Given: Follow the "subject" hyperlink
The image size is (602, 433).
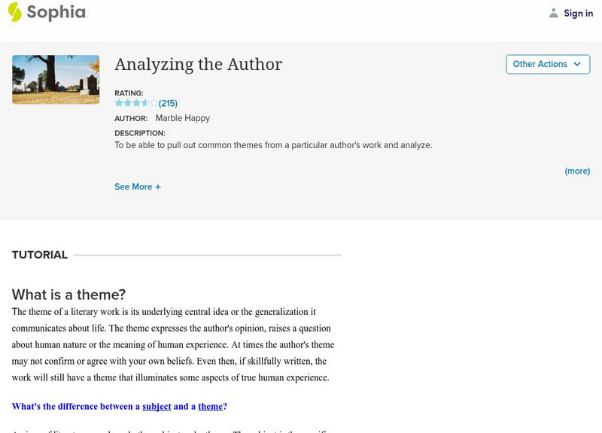Looking at the screenshot, I should [x=157, y=407].
